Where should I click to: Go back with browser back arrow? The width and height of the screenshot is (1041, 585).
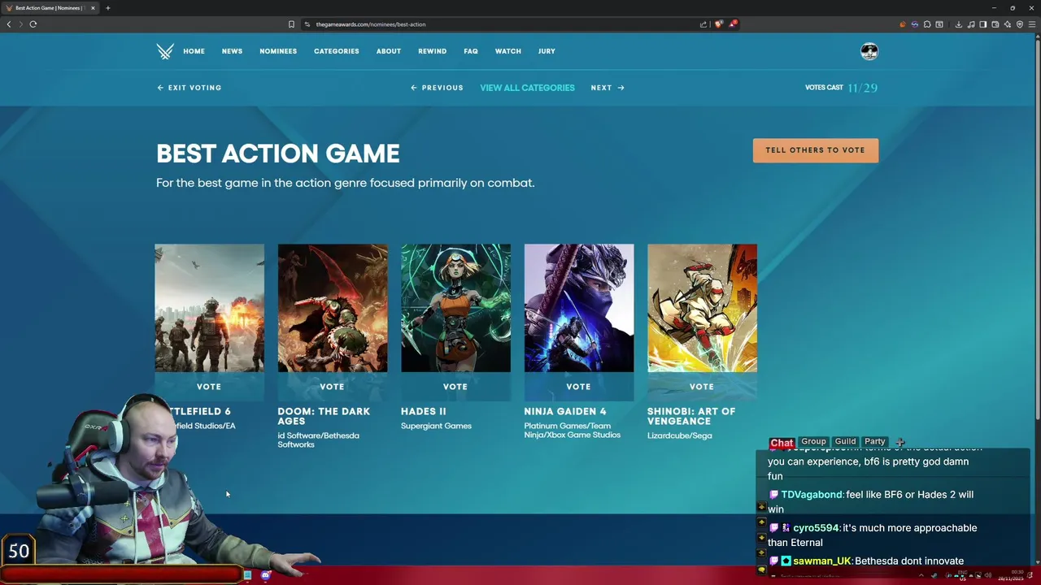tap(9, 24)
